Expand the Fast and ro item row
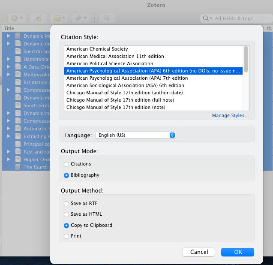273x265 pixels. pyautogui.click(x=9, y=151)
